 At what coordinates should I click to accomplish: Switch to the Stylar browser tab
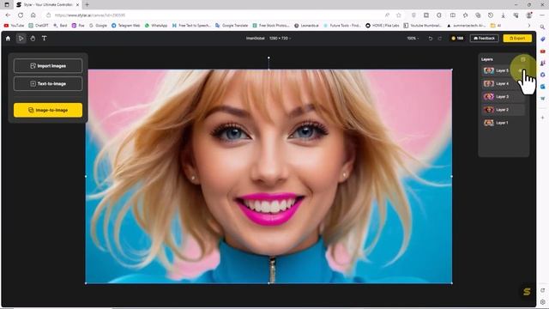pyautogui.click(x=47, y=4)
